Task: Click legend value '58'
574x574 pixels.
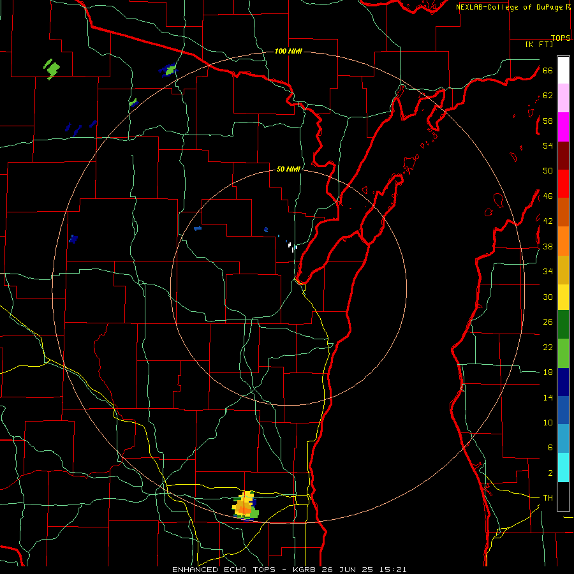Action: (548, 121)
